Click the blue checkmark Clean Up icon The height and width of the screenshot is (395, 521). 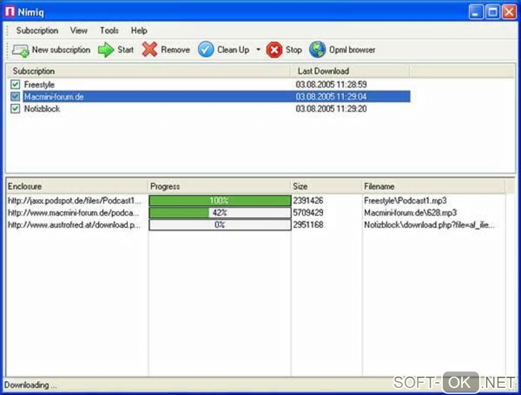point(206,50)
